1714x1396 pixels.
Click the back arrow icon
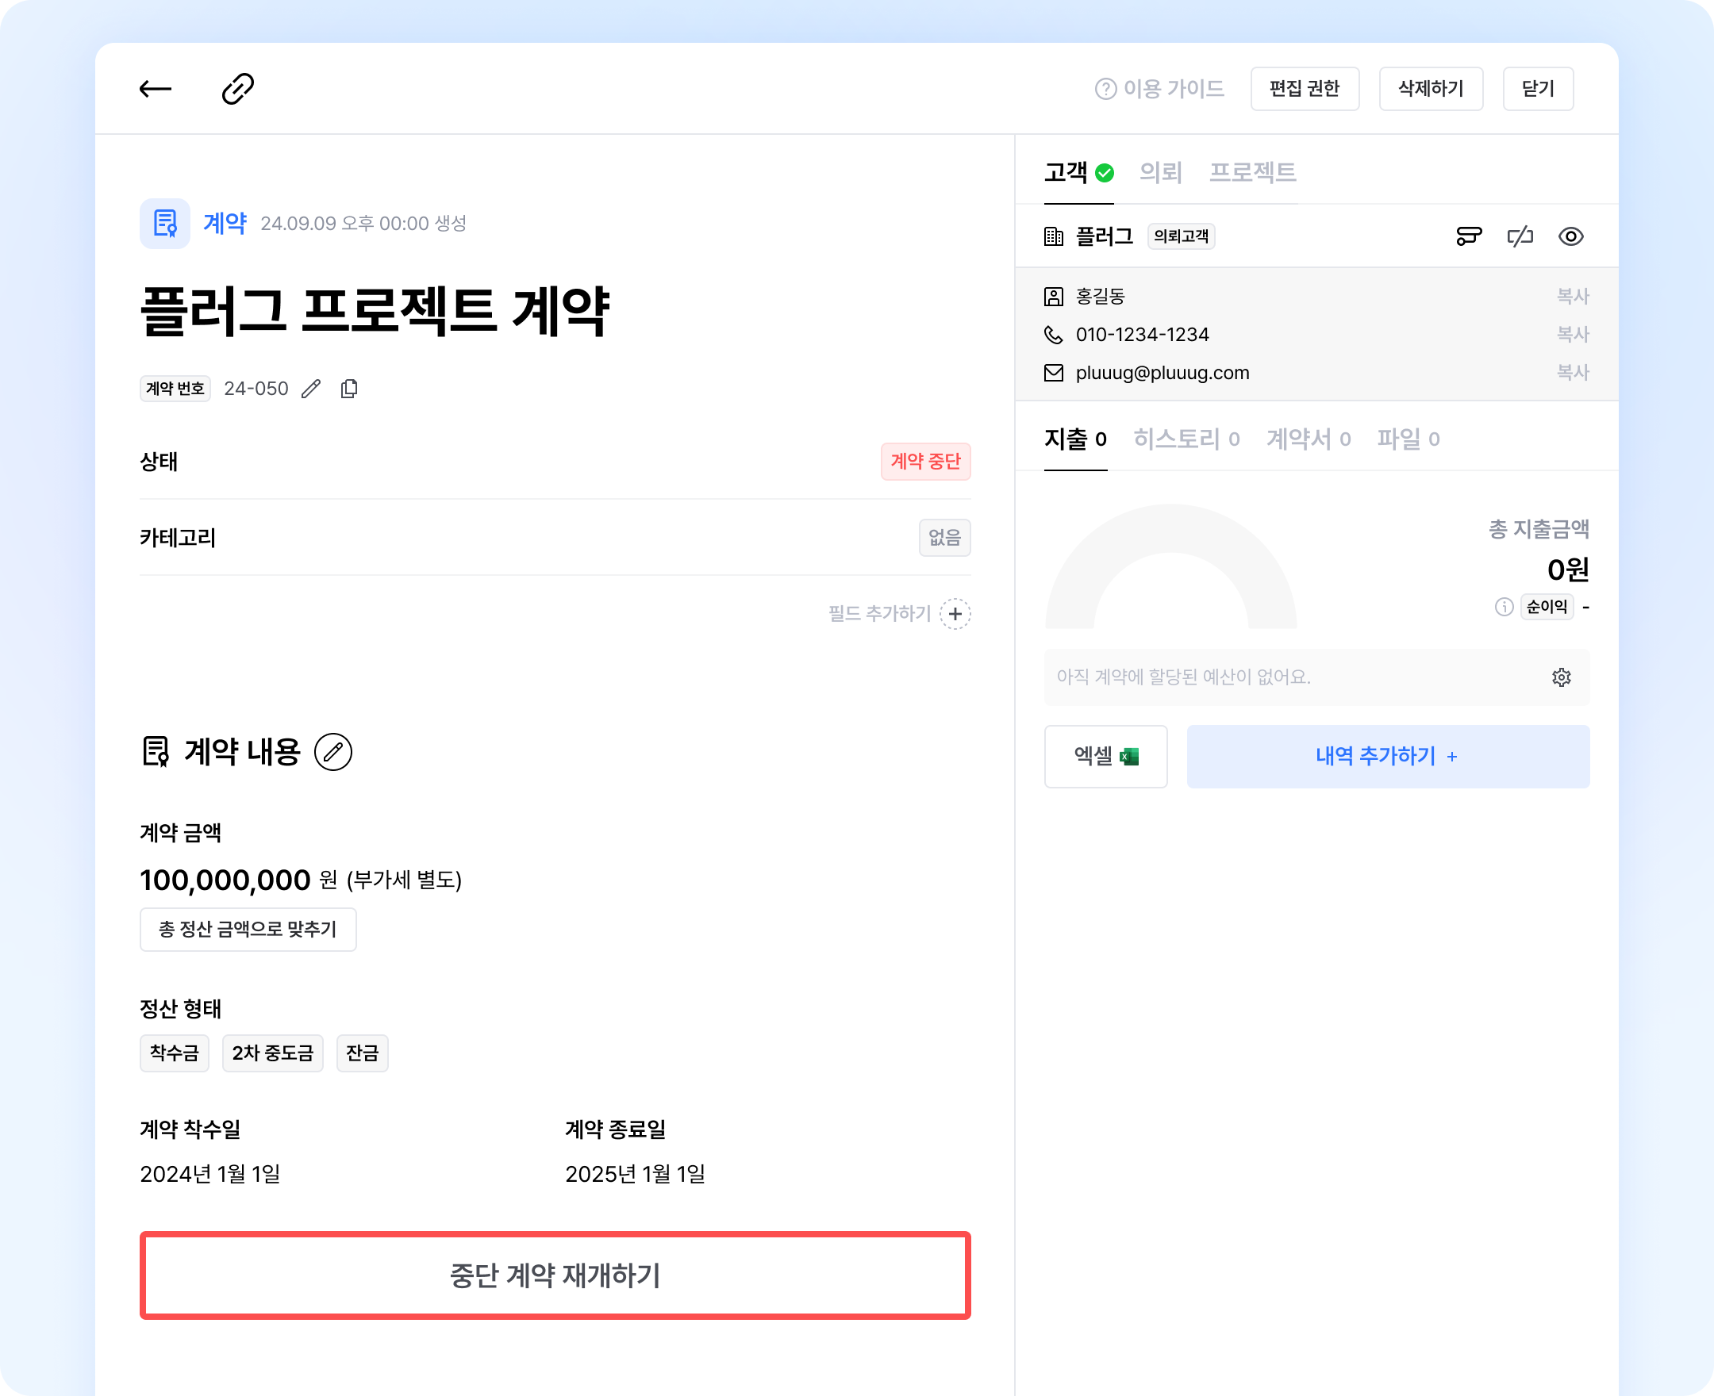tap(156, 89)
